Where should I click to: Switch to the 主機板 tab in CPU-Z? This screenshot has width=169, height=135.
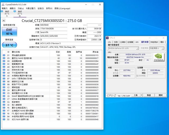(123, 42)
